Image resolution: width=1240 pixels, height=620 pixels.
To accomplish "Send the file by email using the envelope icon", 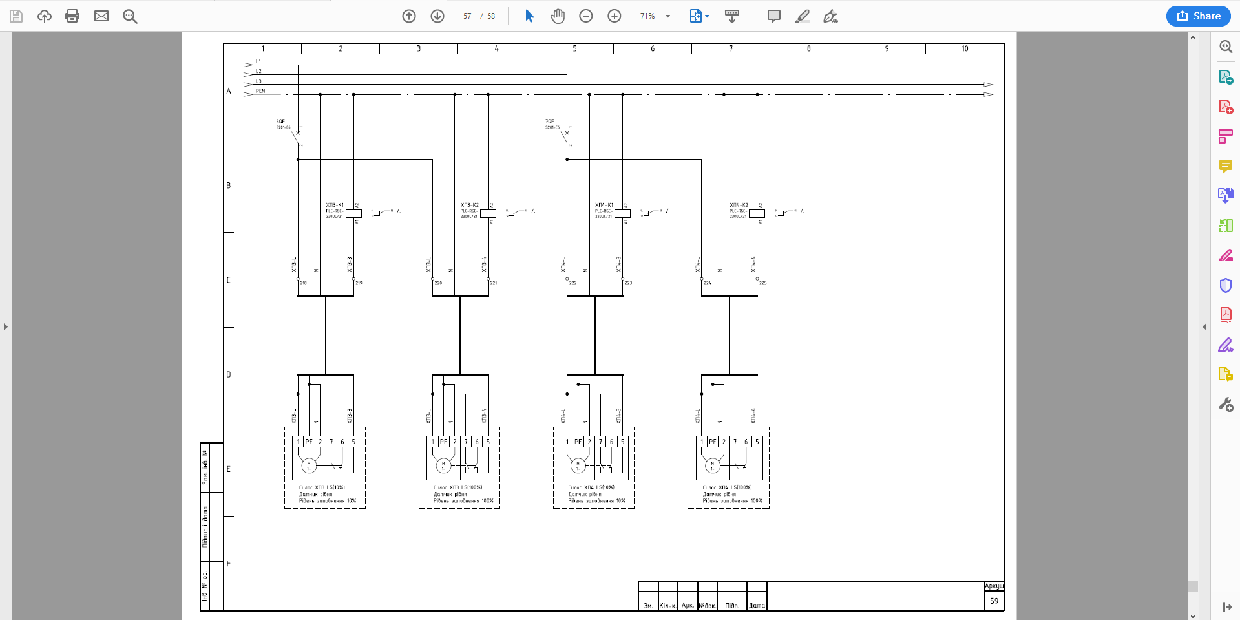I will [101, 16].
